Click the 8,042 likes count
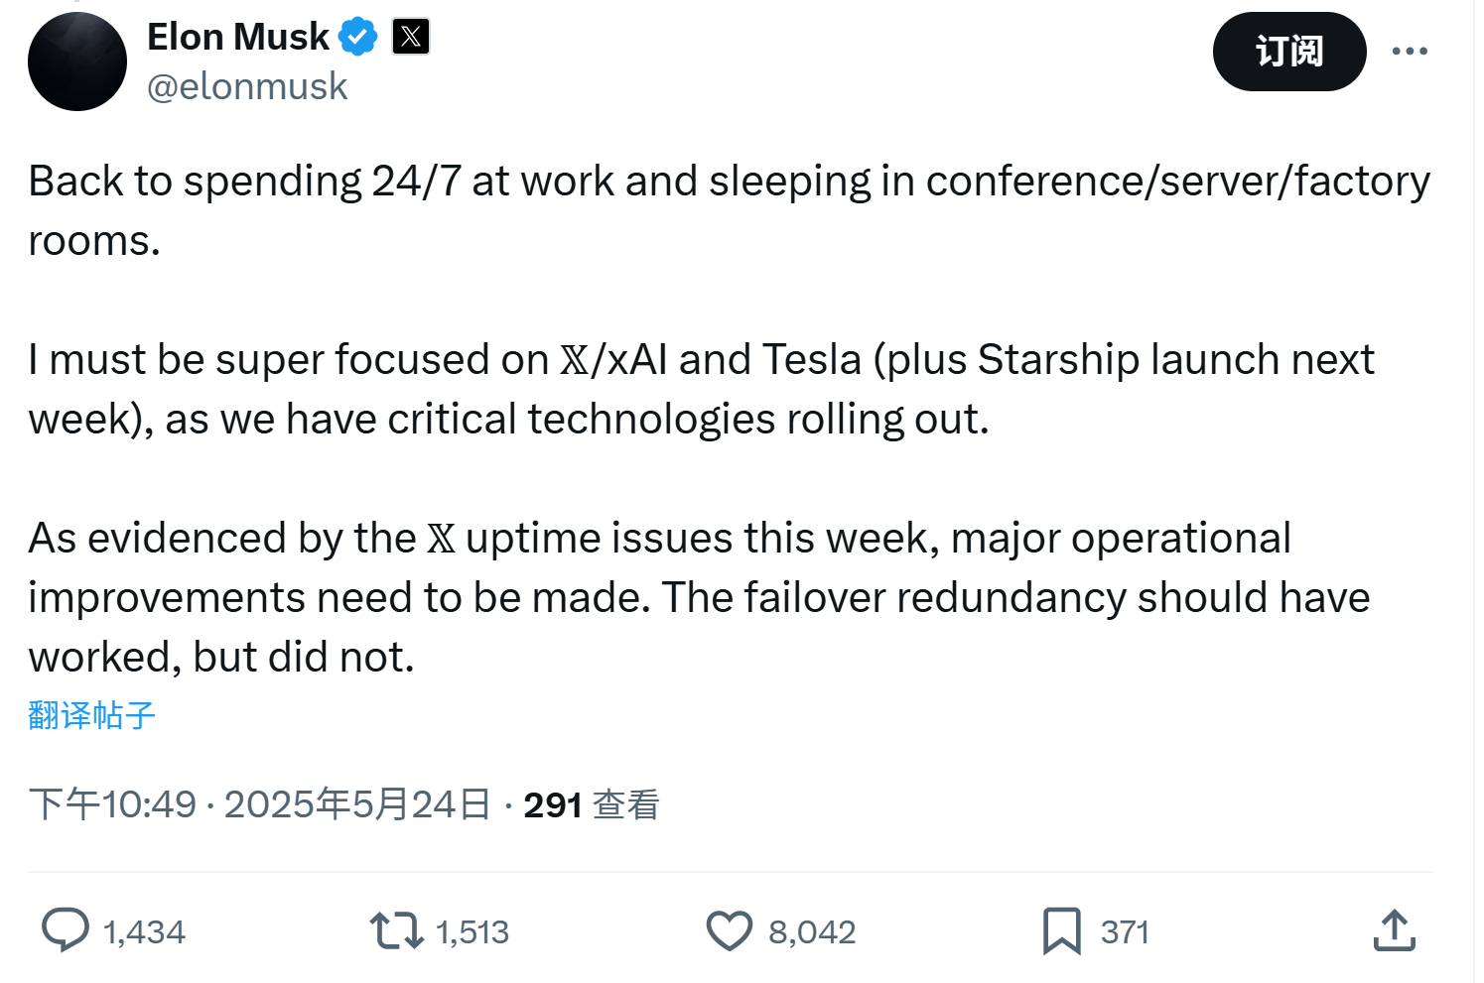The height and width of the screenshot is (983, 1484). click(x=812, y=932)
